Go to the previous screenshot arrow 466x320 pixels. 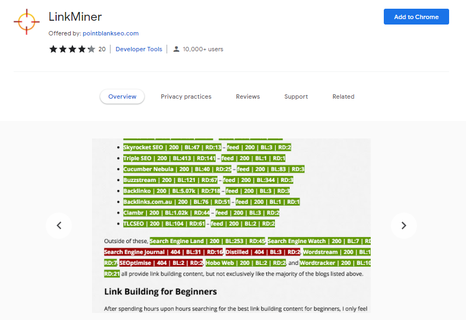pyautogui.click(x=59, y=226)
